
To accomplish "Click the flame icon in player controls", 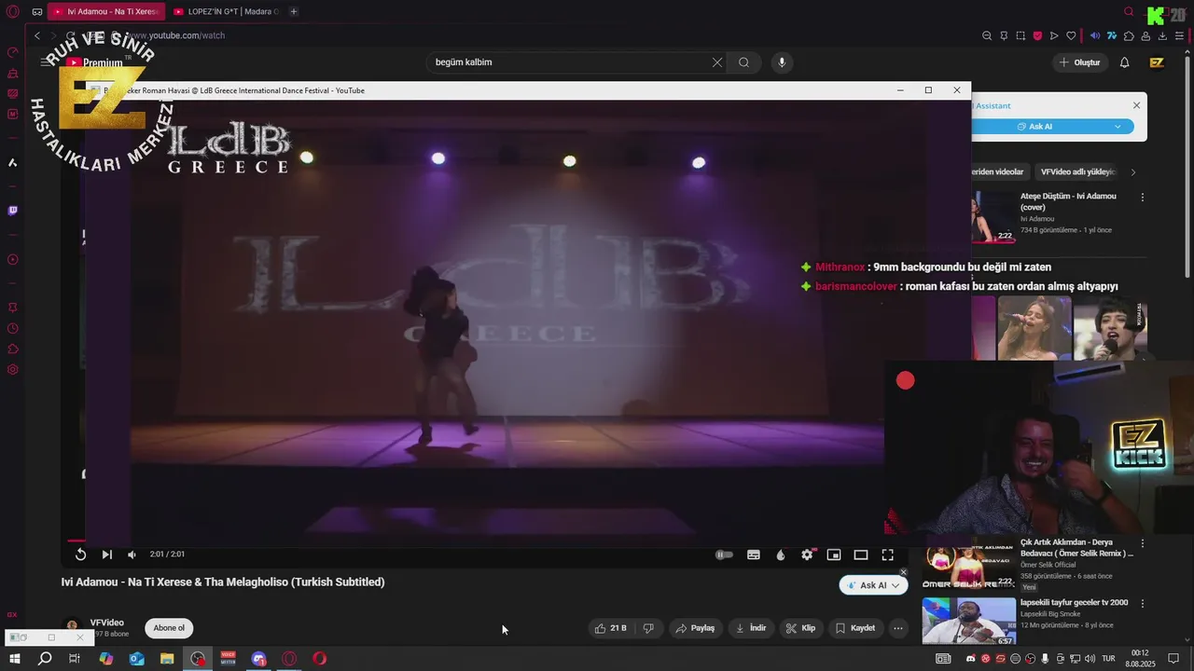I will (x=781, y=555).
